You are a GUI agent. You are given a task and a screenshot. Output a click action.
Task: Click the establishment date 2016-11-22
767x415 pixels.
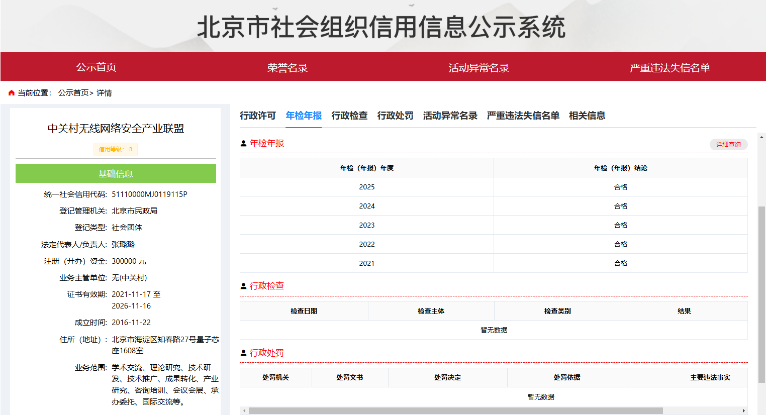[x=131, y=323]
